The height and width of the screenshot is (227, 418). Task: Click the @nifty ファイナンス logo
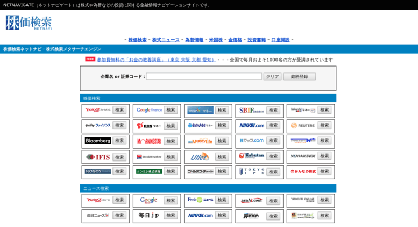point(98,125)
